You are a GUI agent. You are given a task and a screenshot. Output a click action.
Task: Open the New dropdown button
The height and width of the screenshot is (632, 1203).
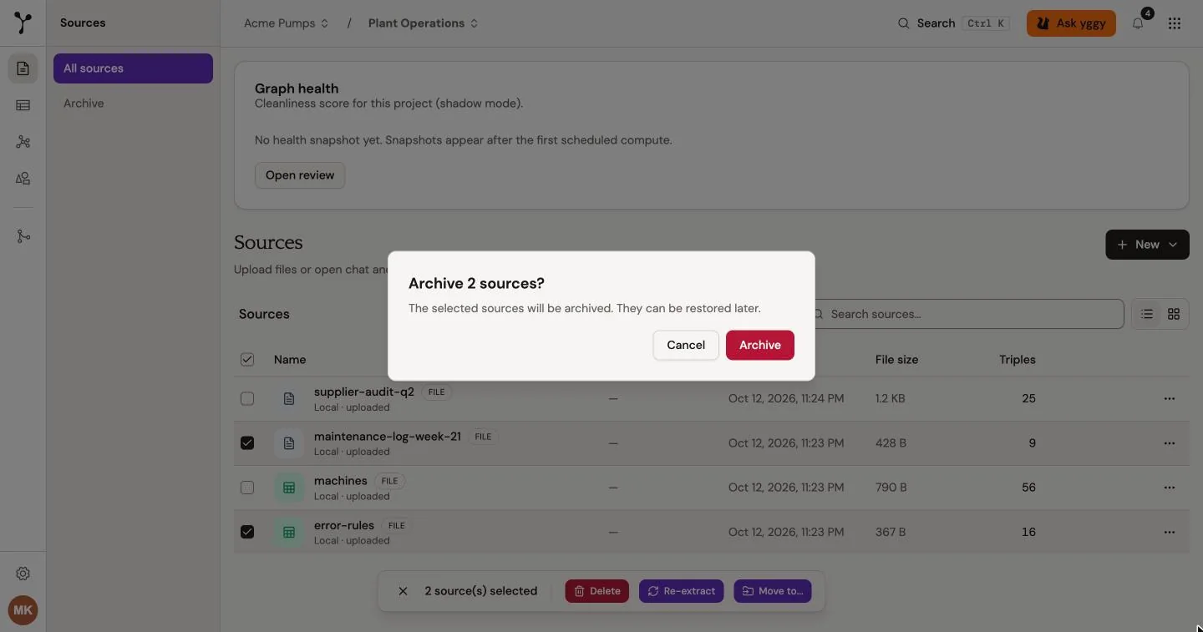pos(1147,245)
